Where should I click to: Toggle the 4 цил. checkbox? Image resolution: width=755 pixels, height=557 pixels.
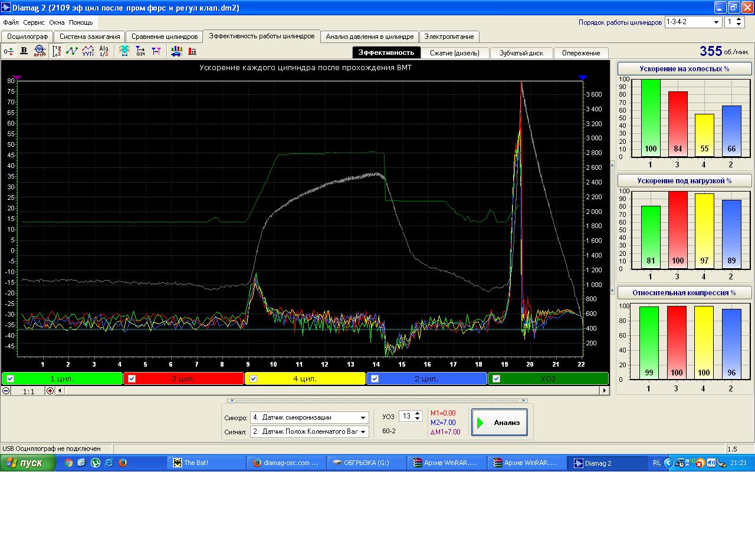254,378
